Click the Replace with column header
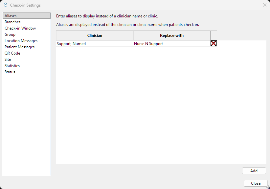The image size is (270, 189). 172,35
